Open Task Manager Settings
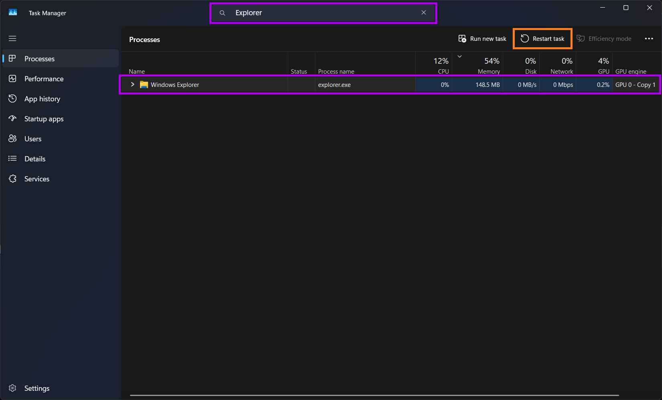This screenshot has height=400, width=662. 61,388
